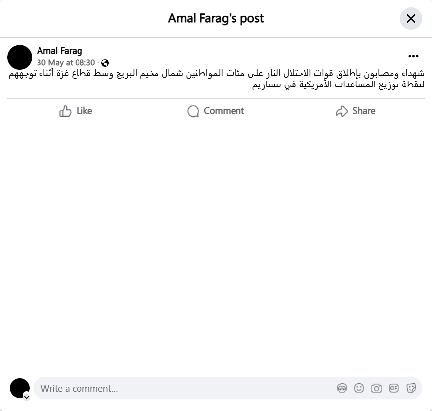Insert an emoji into the comment

pos(359,388)
